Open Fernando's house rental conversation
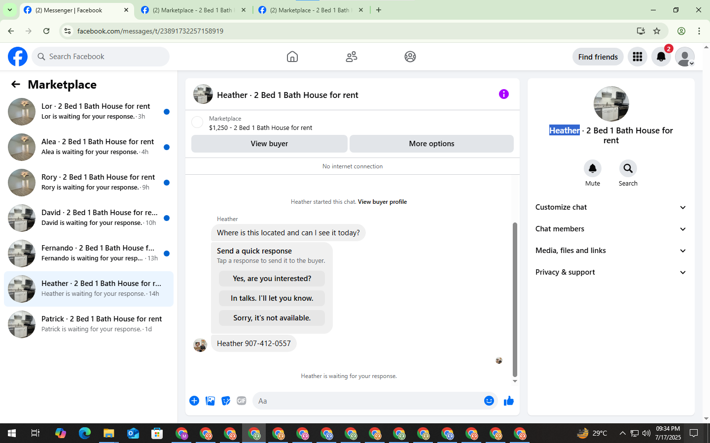Viewport: 710px width, 443px height. tap(89, 253)
